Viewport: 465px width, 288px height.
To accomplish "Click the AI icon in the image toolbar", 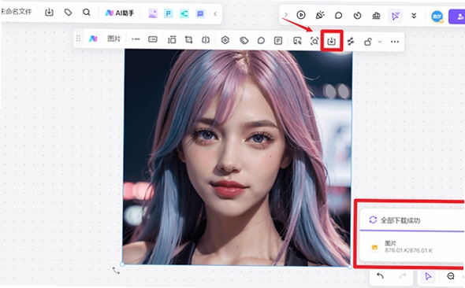I will click(x=93, y=39).
